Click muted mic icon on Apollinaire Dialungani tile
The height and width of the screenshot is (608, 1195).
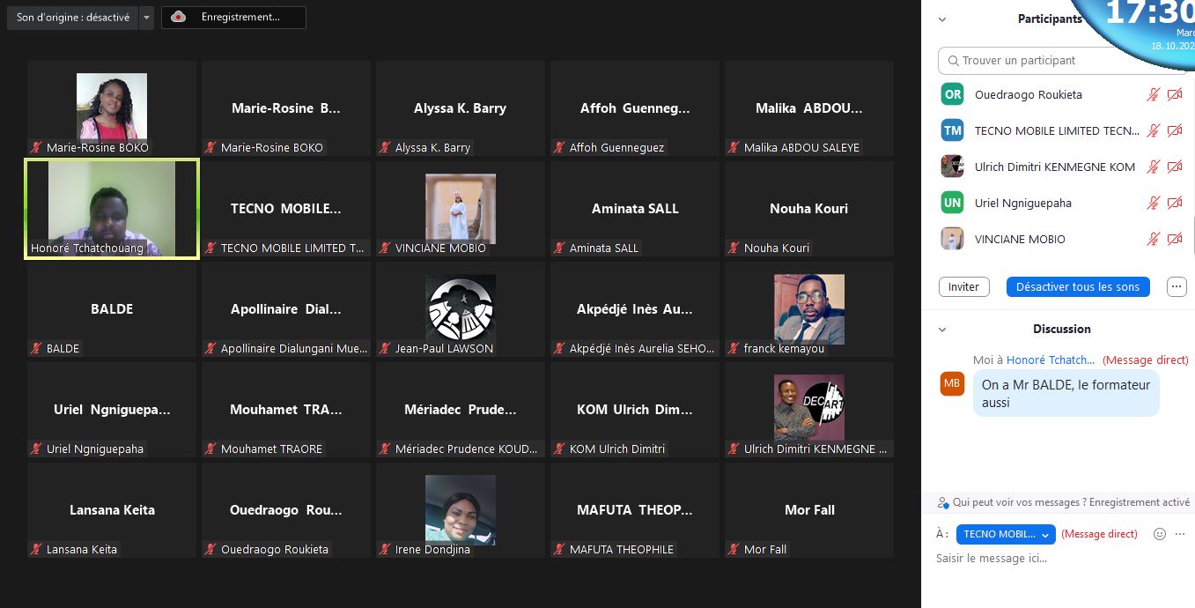(x=210, y=348)
